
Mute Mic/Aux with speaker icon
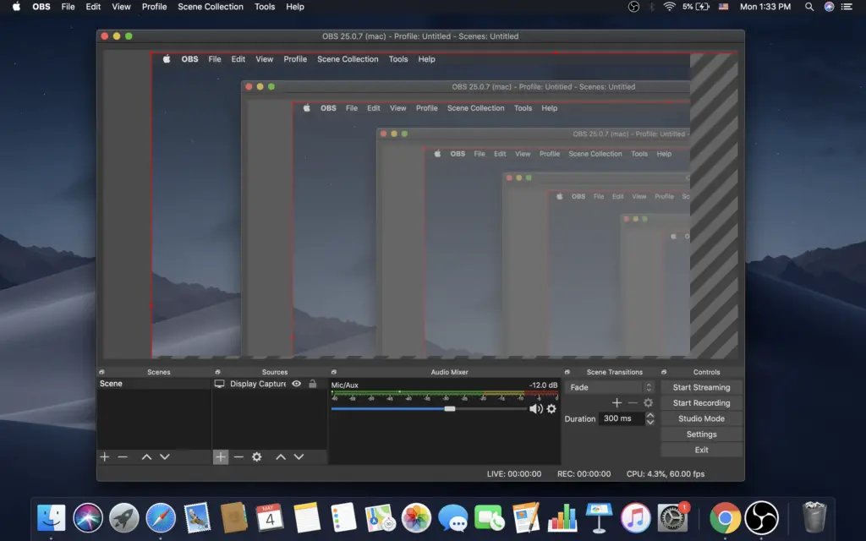tap(535, 408)
